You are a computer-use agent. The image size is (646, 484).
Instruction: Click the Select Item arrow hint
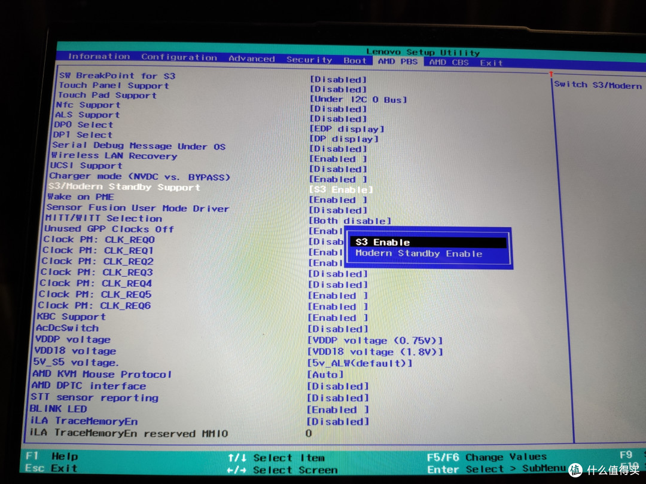(276, 458)
